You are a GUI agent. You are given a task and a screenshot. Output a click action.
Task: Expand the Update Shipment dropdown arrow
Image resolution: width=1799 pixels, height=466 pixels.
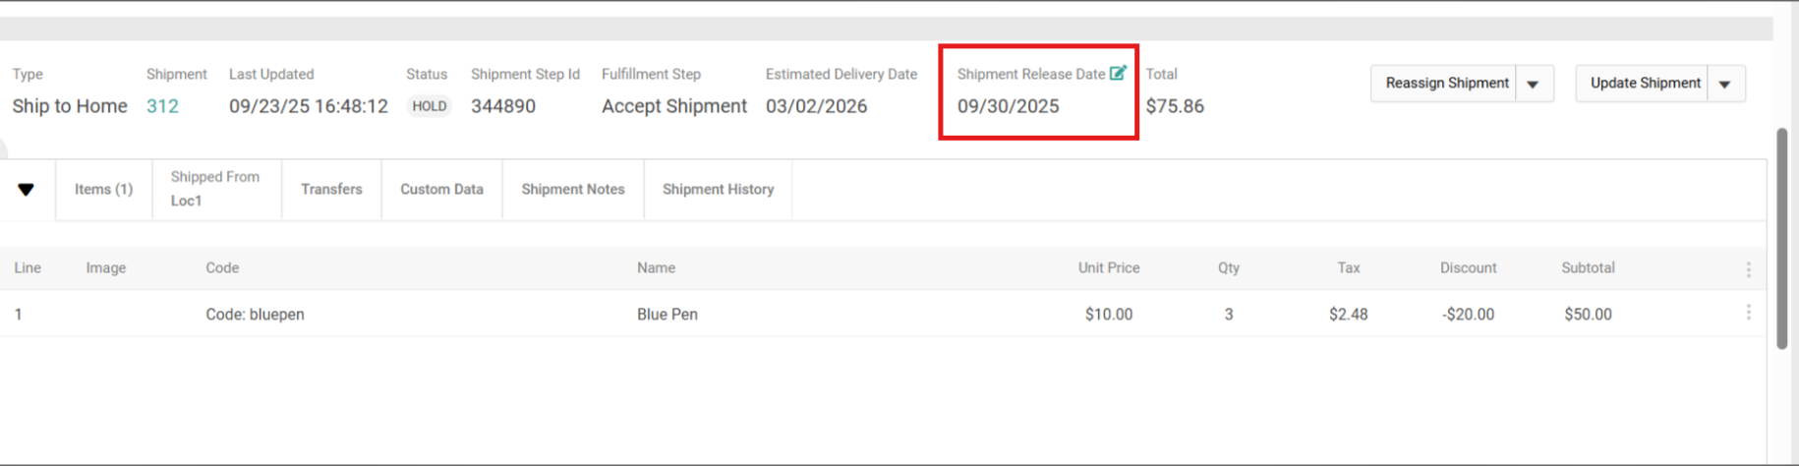tap(1725, 85)
